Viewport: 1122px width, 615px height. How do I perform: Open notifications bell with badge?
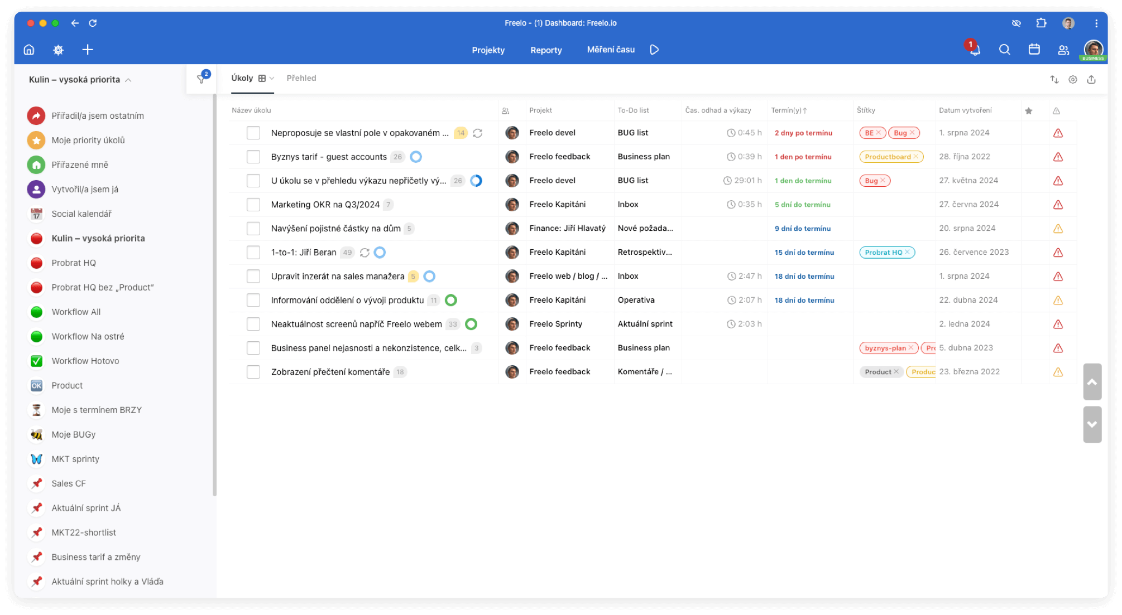click(x=975, y=50)
